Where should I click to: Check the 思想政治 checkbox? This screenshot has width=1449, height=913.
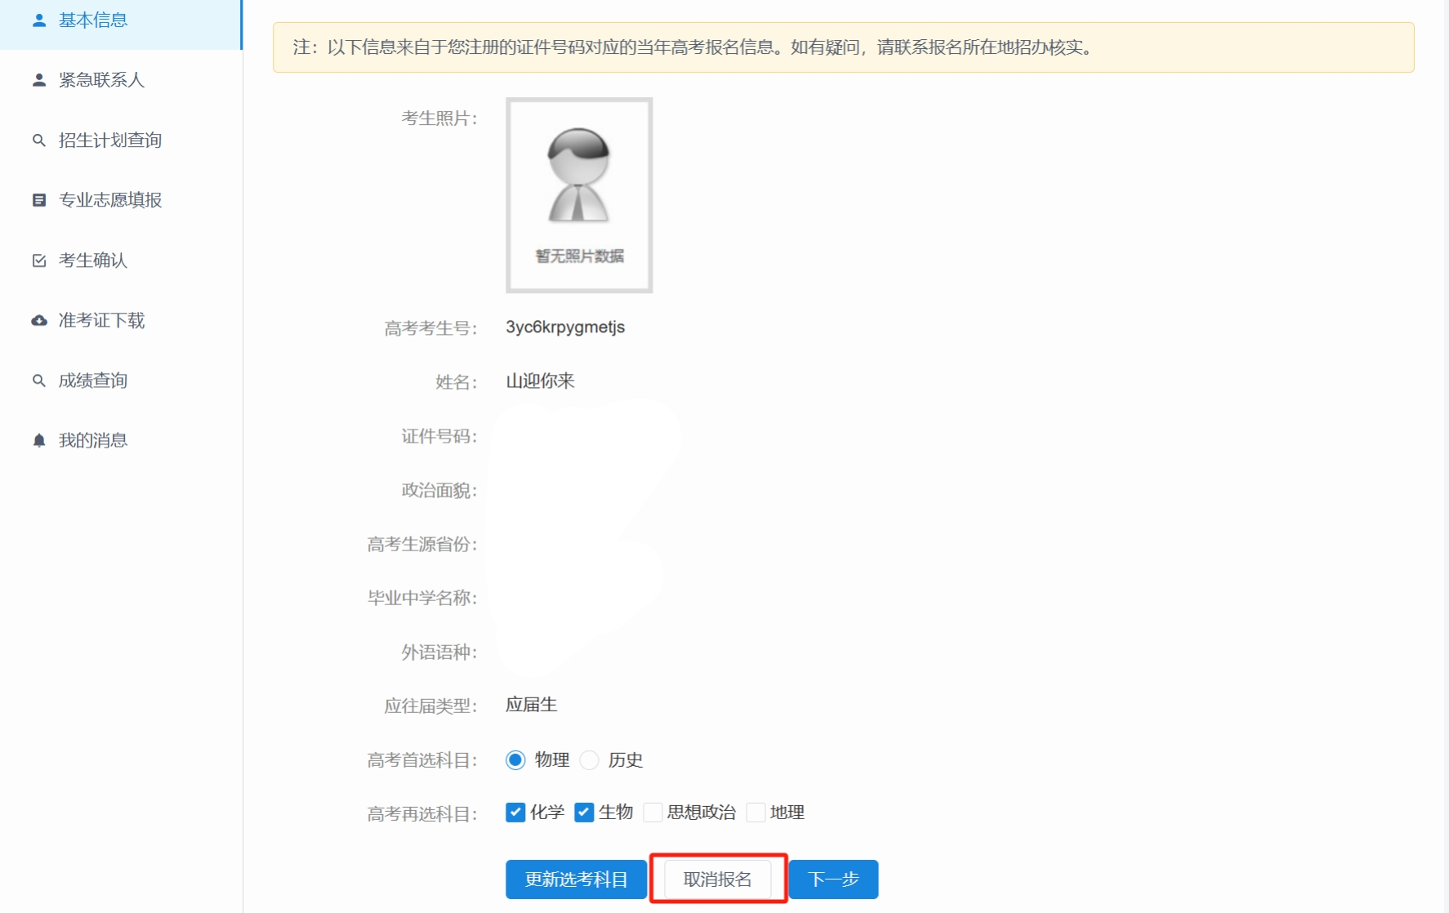click(653, 813)
